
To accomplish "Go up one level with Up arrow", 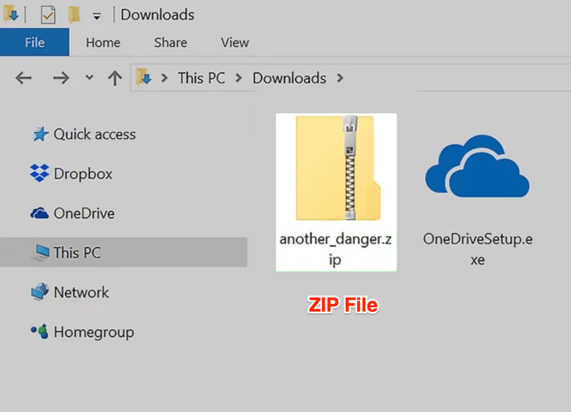I will [114, 78].
